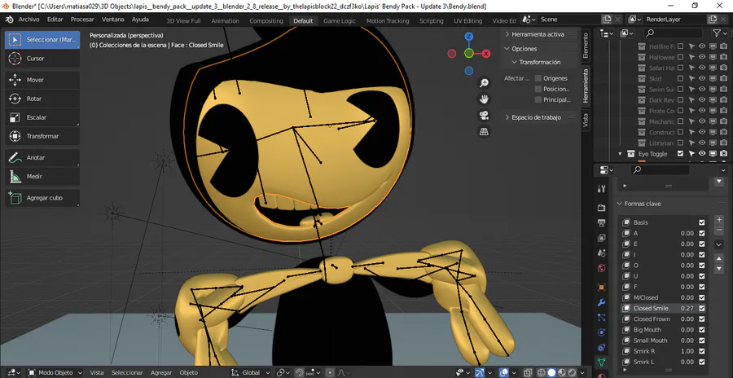Open the Archivo menu
Screen dimensions: 733x378
tap(29, 20)
